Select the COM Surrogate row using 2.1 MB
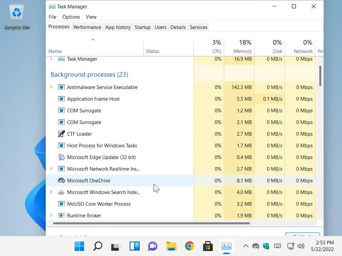Viewport: 342px width, 256px height. 181,122
